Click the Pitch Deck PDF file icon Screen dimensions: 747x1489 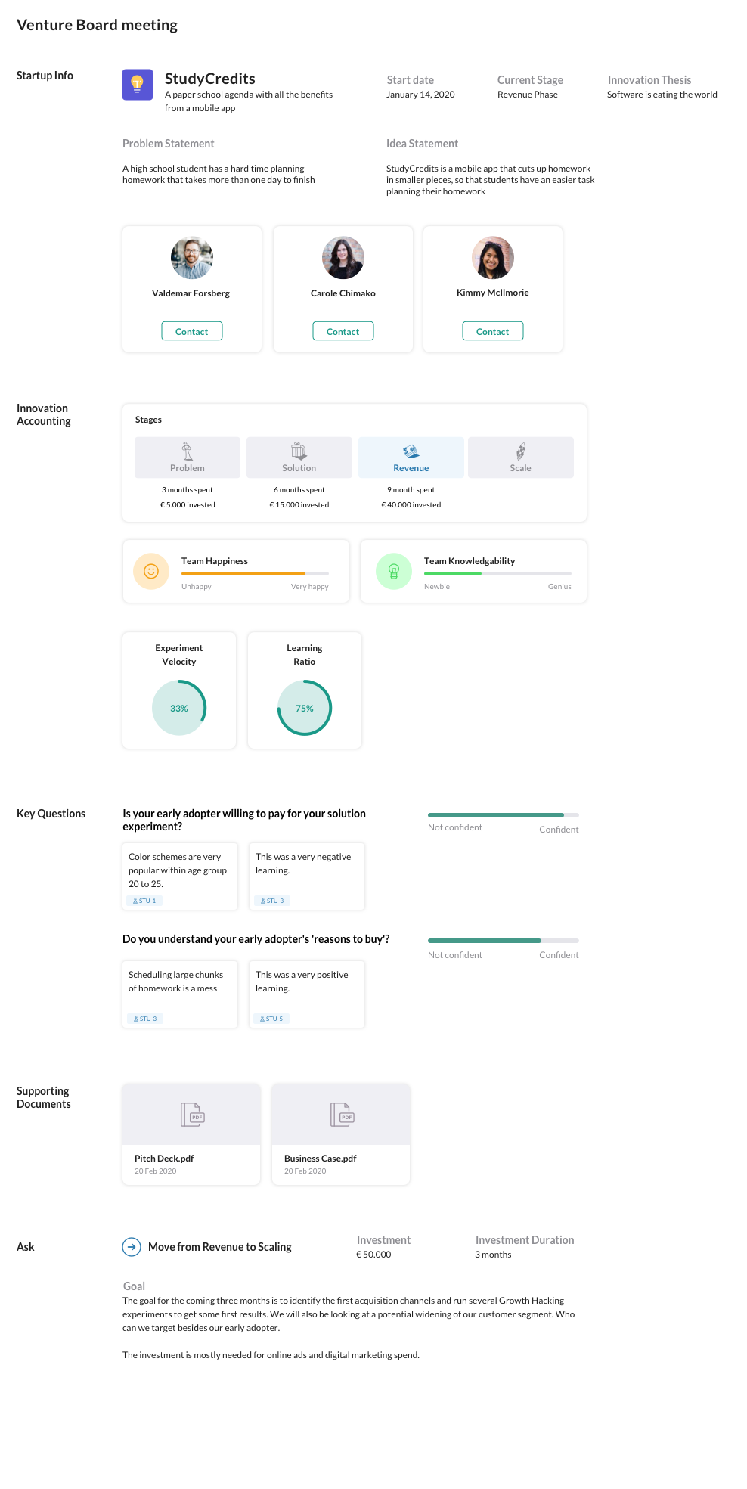click(x=192, y=1114)
